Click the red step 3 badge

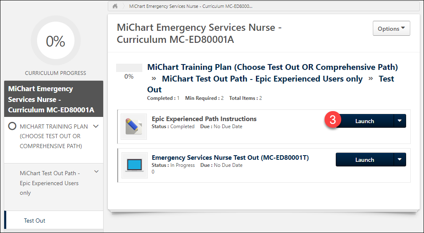pyautogui.click(x=333, y=121)
